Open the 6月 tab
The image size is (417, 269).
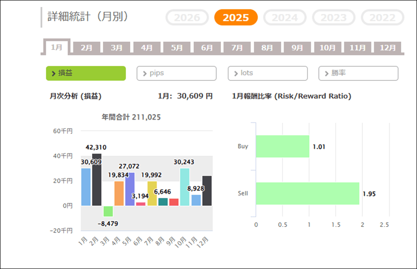[x=207, y=48]
